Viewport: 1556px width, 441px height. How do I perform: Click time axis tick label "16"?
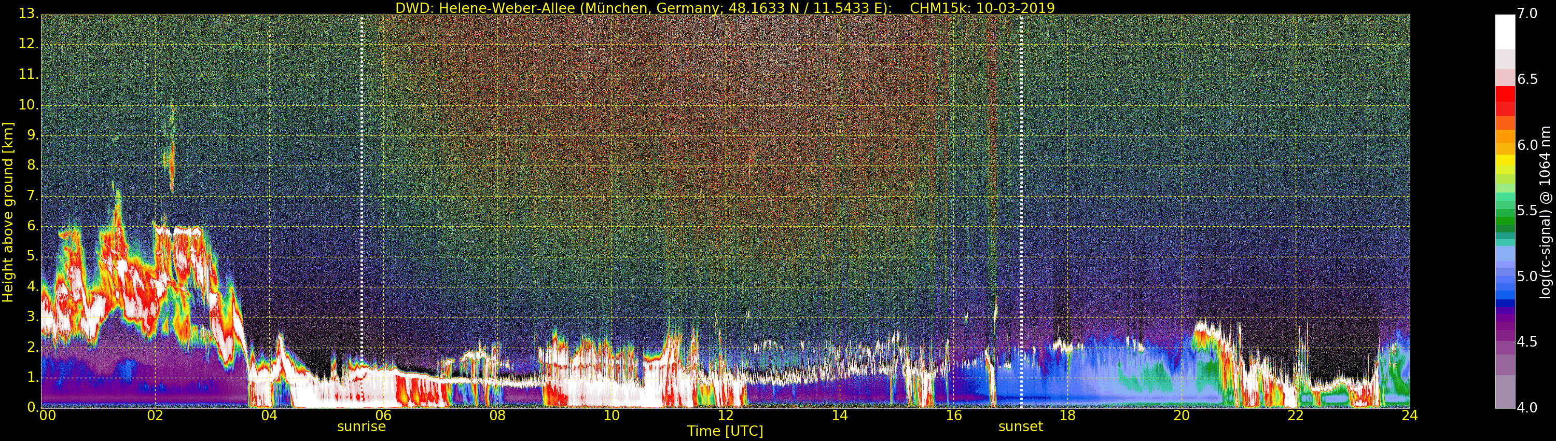[x=954, y=416]
